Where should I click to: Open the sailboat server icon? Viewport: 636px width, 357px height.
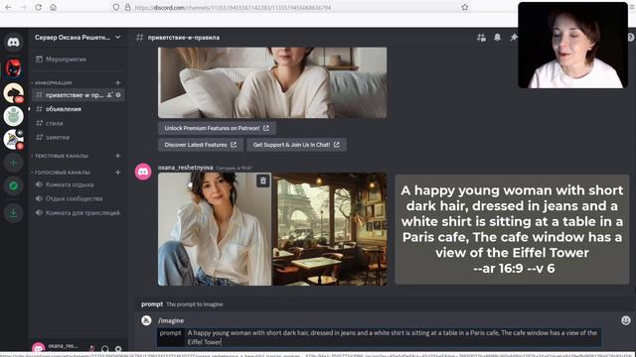tap(13, 139)
